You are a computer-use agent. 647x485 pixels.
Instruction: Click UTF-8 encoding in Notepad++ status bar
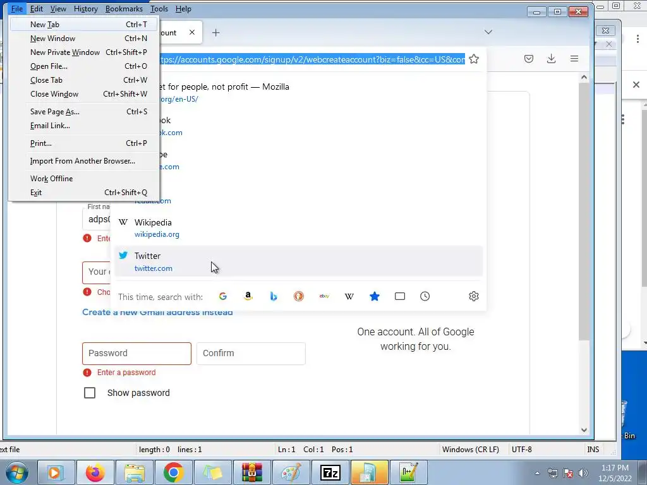click(521, 450)
